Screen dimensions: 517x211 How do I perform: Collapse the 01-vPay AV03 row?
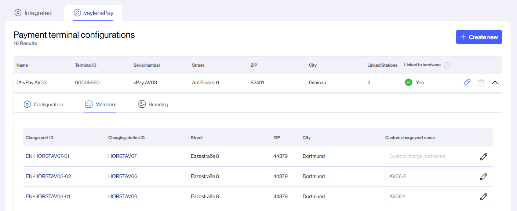pos(495,82)
